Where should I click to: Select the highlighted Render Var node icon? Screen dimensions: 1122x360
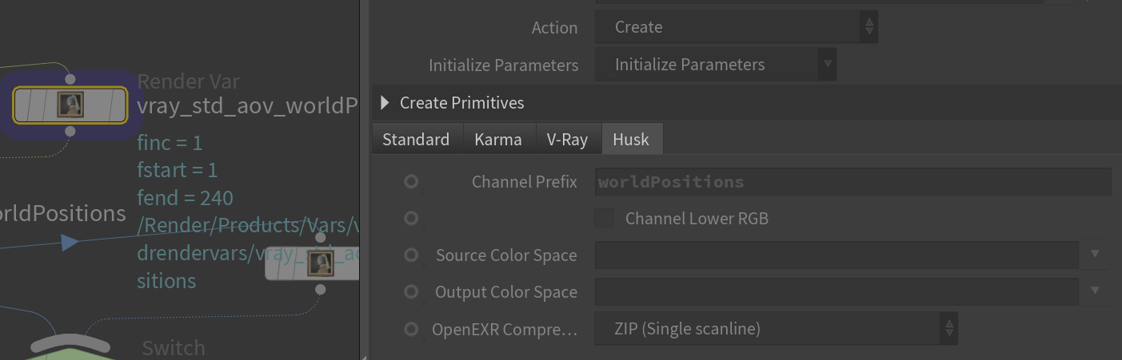click(x=70, y=105)
